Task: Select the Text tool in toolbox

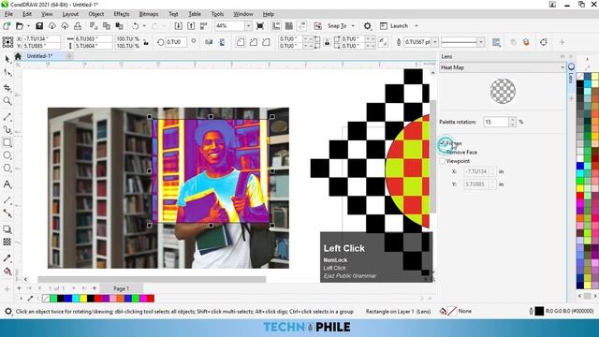Action: (7, 184)
